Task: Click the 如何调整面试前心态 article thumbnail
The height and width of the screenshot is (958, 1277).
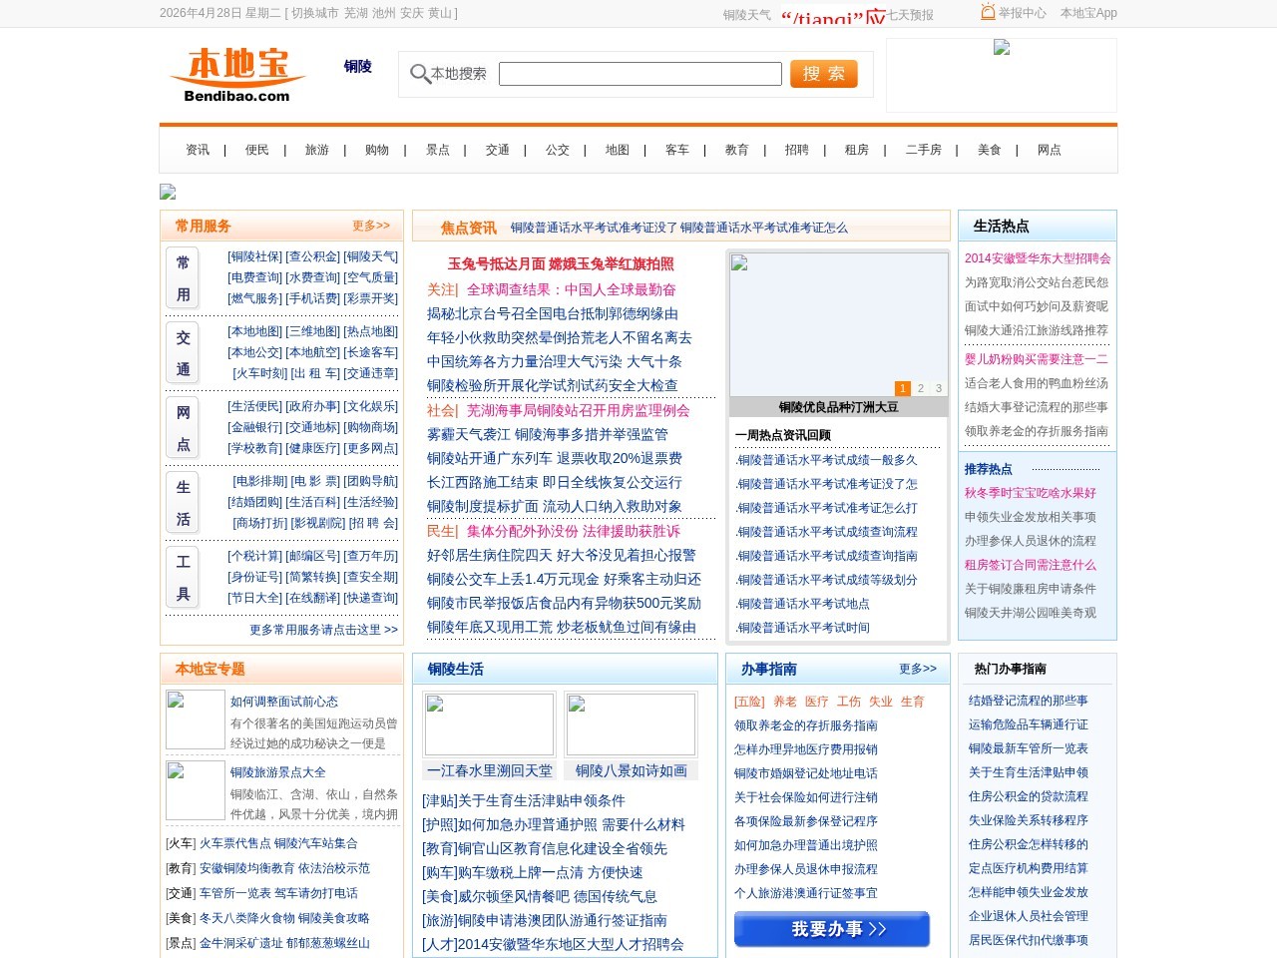Action: pos(196,719)
